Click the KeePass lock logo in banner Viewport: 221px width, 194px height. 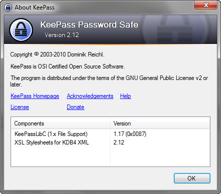(21, 29)
